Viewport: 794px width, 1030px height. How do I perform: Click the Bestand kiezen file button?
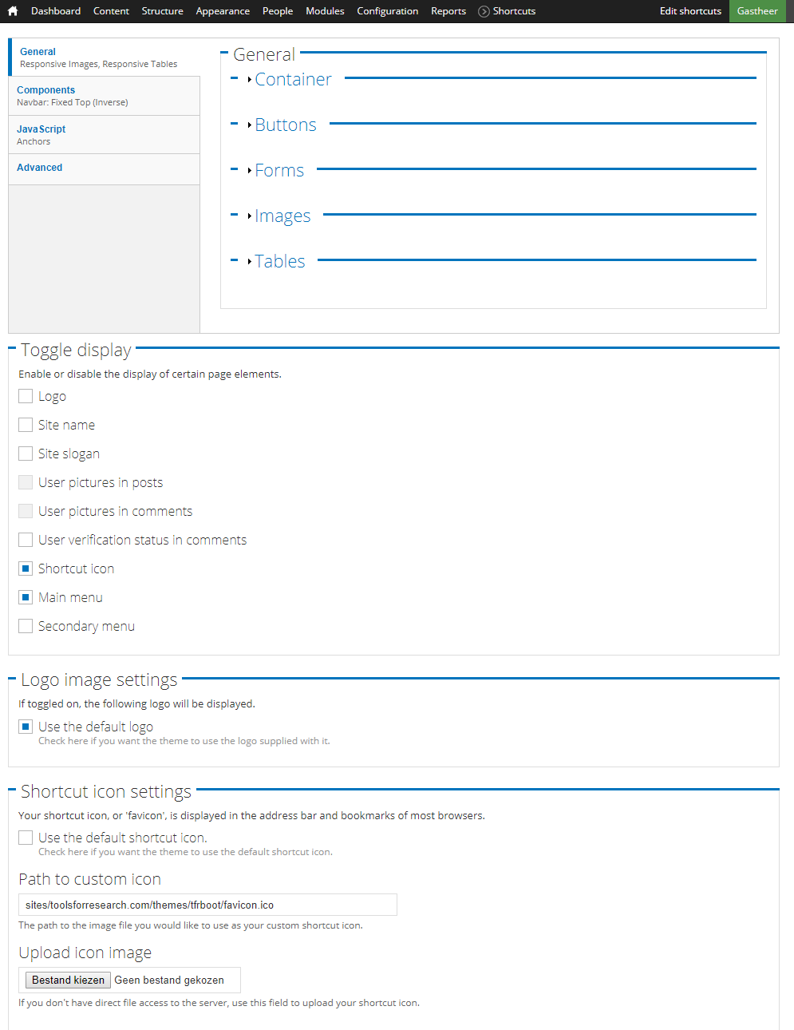pos(69,980)
